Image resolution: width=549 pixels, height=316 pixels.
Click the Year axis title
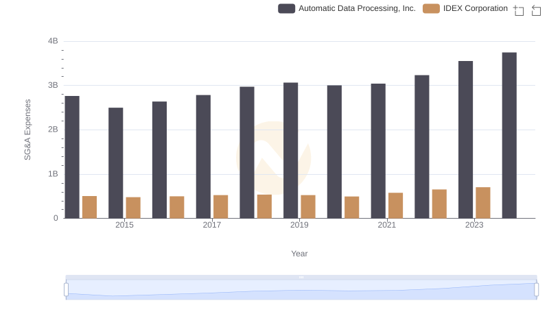tap(299, 254)
